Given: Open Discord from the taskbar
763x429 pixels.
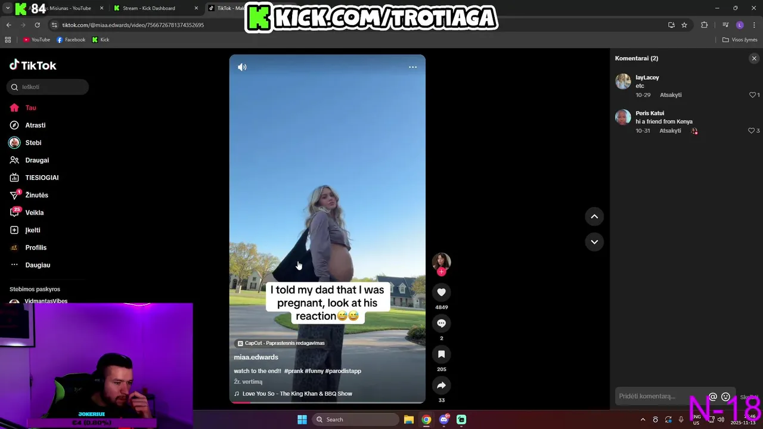Looking at the screenshot, I should click(444, 419).
